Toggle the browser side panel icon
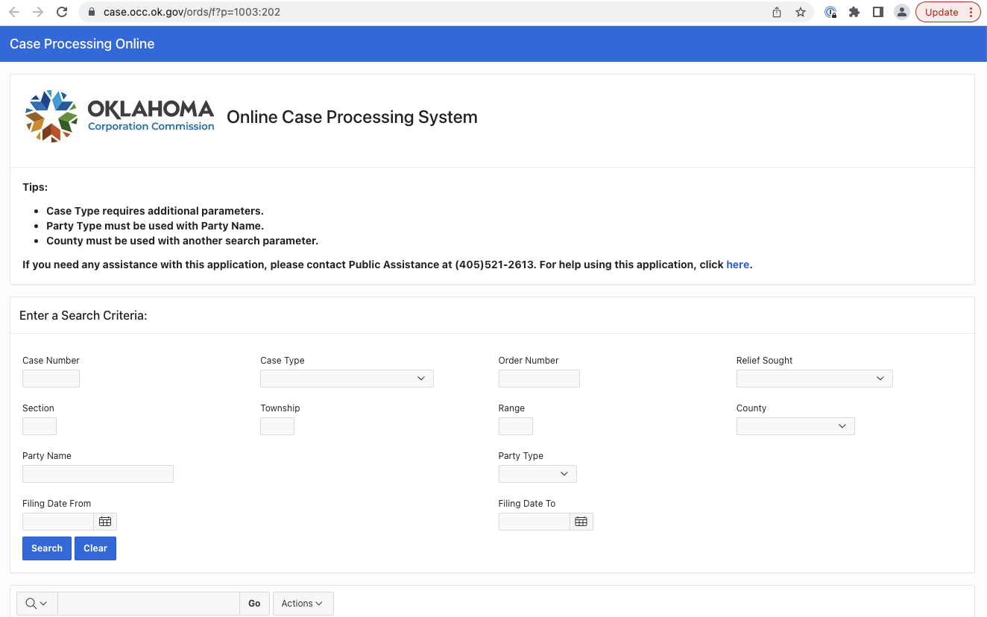Viewport: 987px width, 617px height. pos(878,12)
